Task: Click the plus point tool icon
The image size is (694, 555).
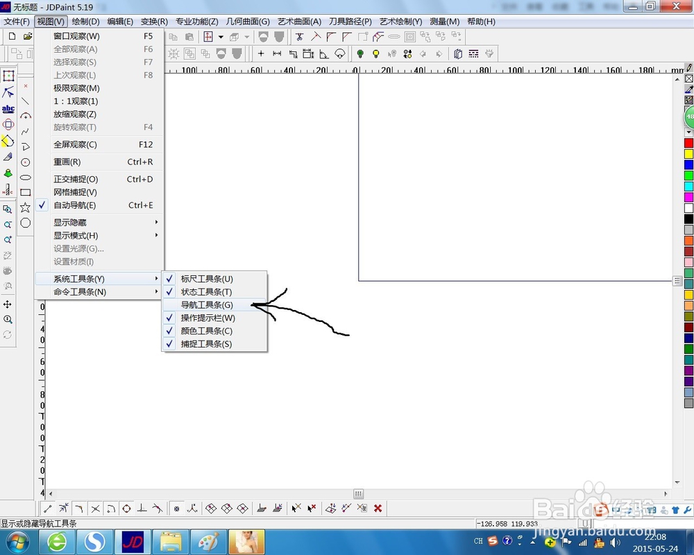Action: pos(261,54)
